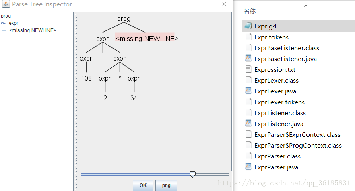Select ExprParser.java file name
This screenshot has width=355, height=191.
(x=276, y=167)
